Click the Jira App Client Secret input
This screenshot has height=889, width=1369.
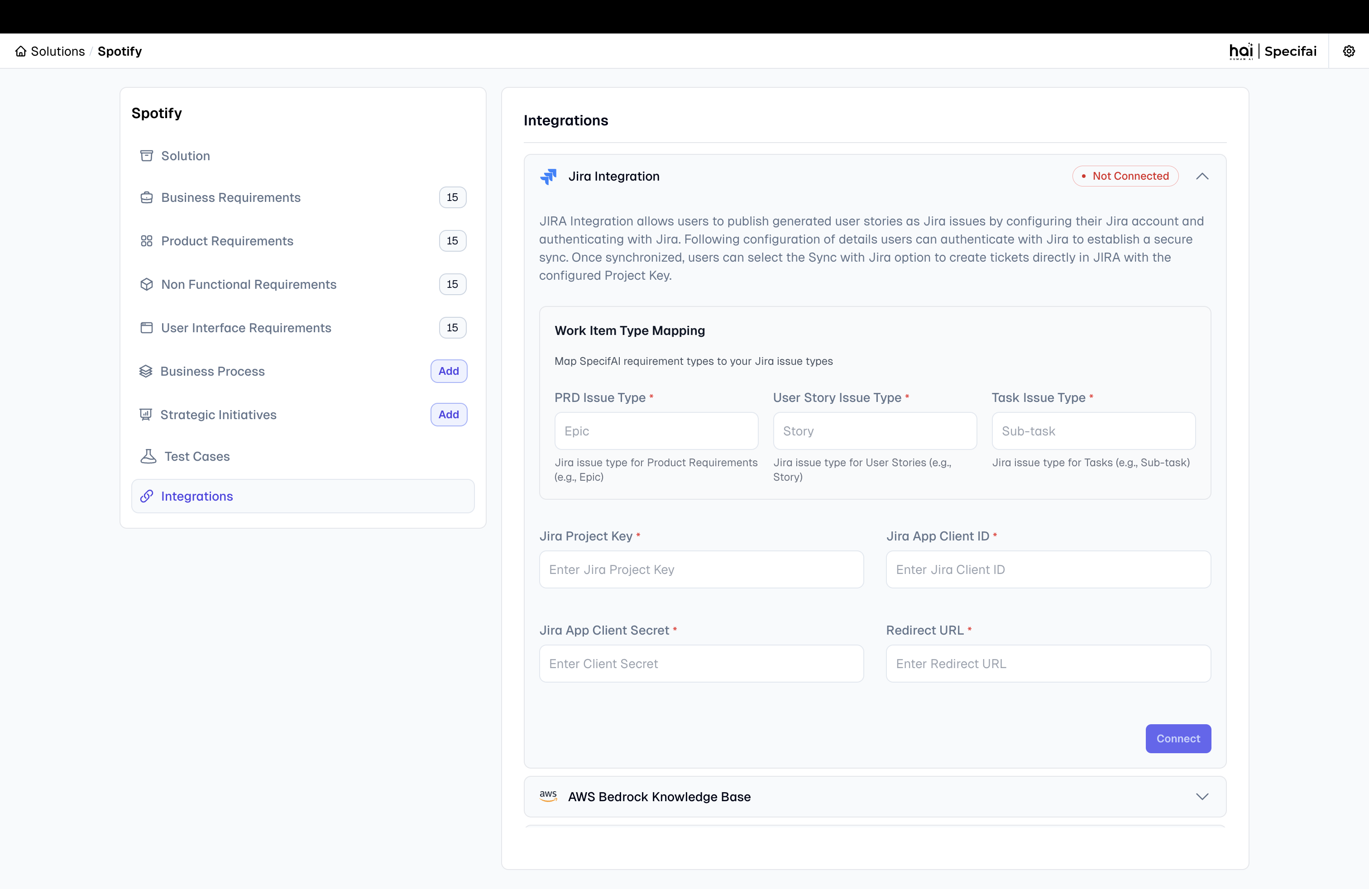click(701, 664)
